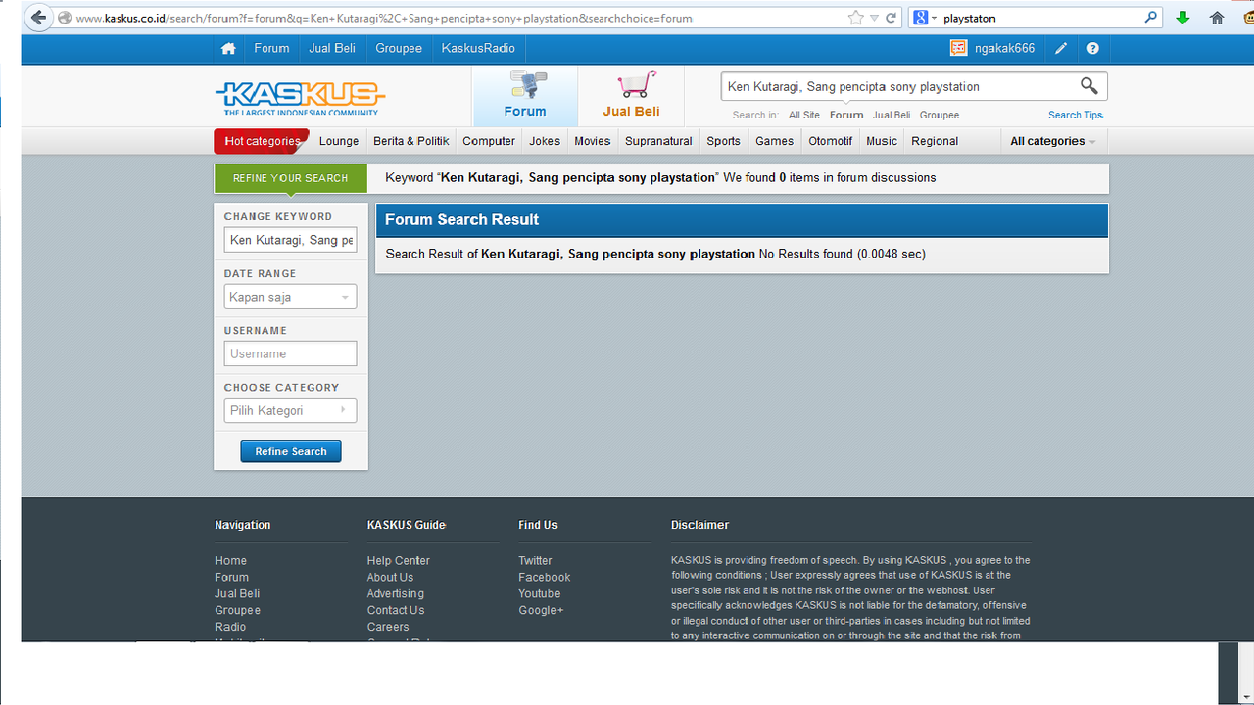Submit search with the magnifier icon
This screenshot has height=705, width=1254.
(1089, 86)
